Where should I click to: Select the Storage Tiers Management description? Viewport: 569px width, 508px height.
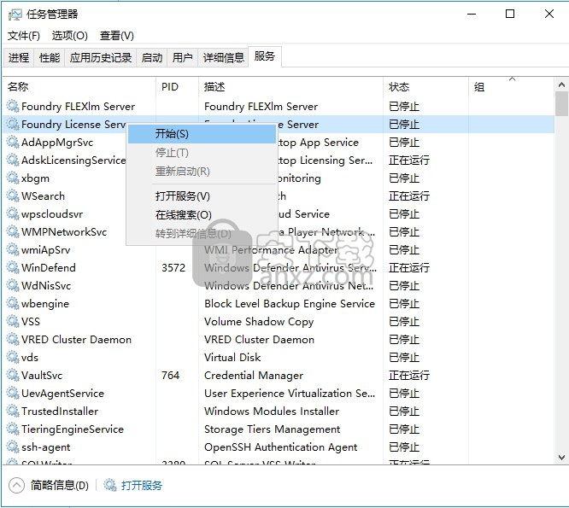(273, 429)
